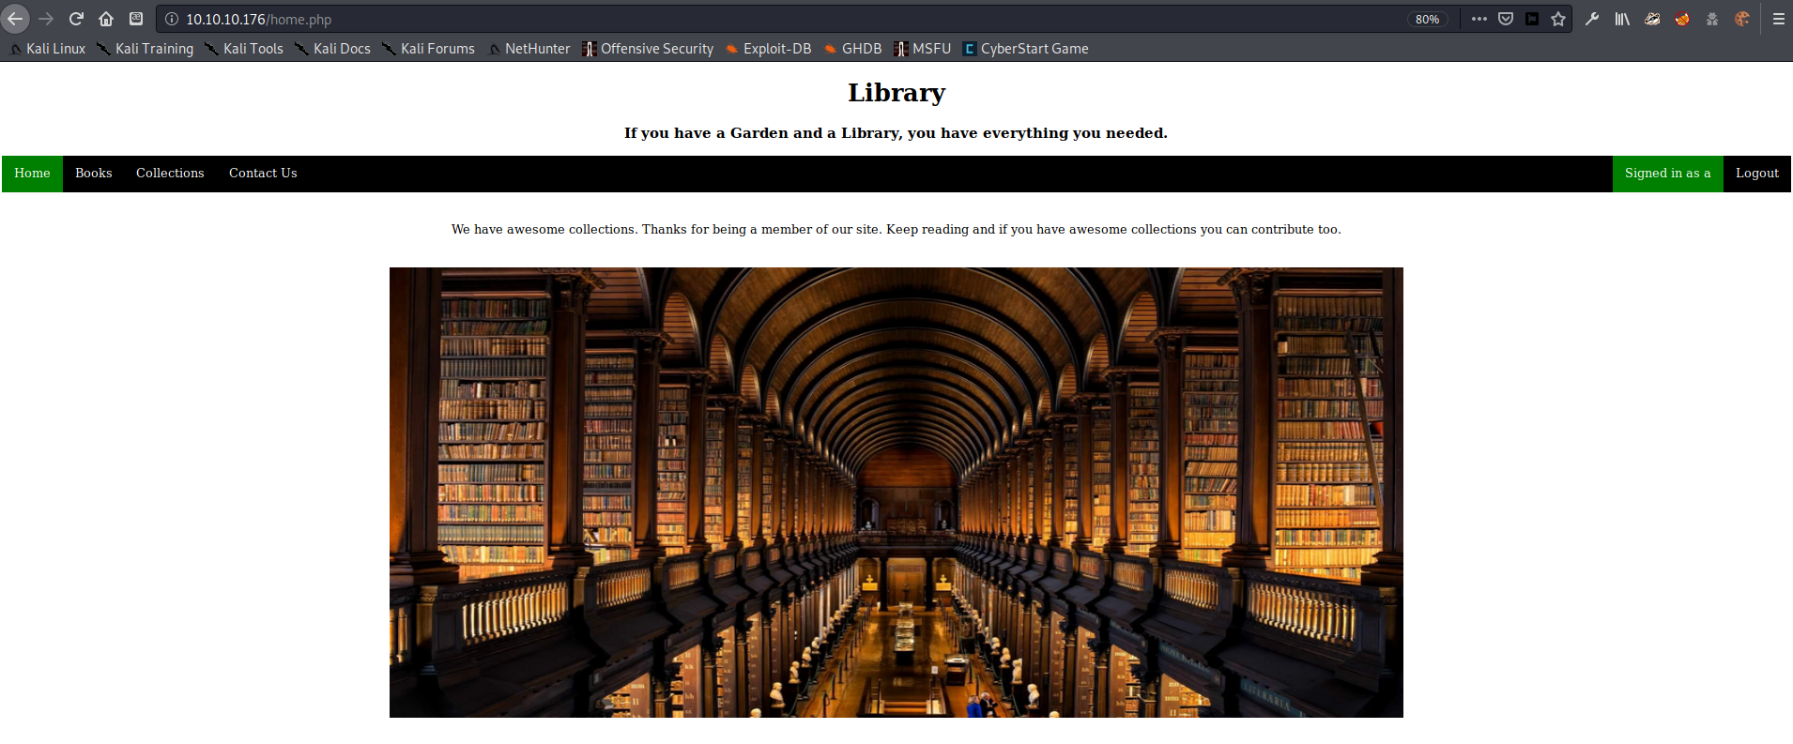Click the address bar URL field
Screen dimensions: 1793x744
pos(751,19)
